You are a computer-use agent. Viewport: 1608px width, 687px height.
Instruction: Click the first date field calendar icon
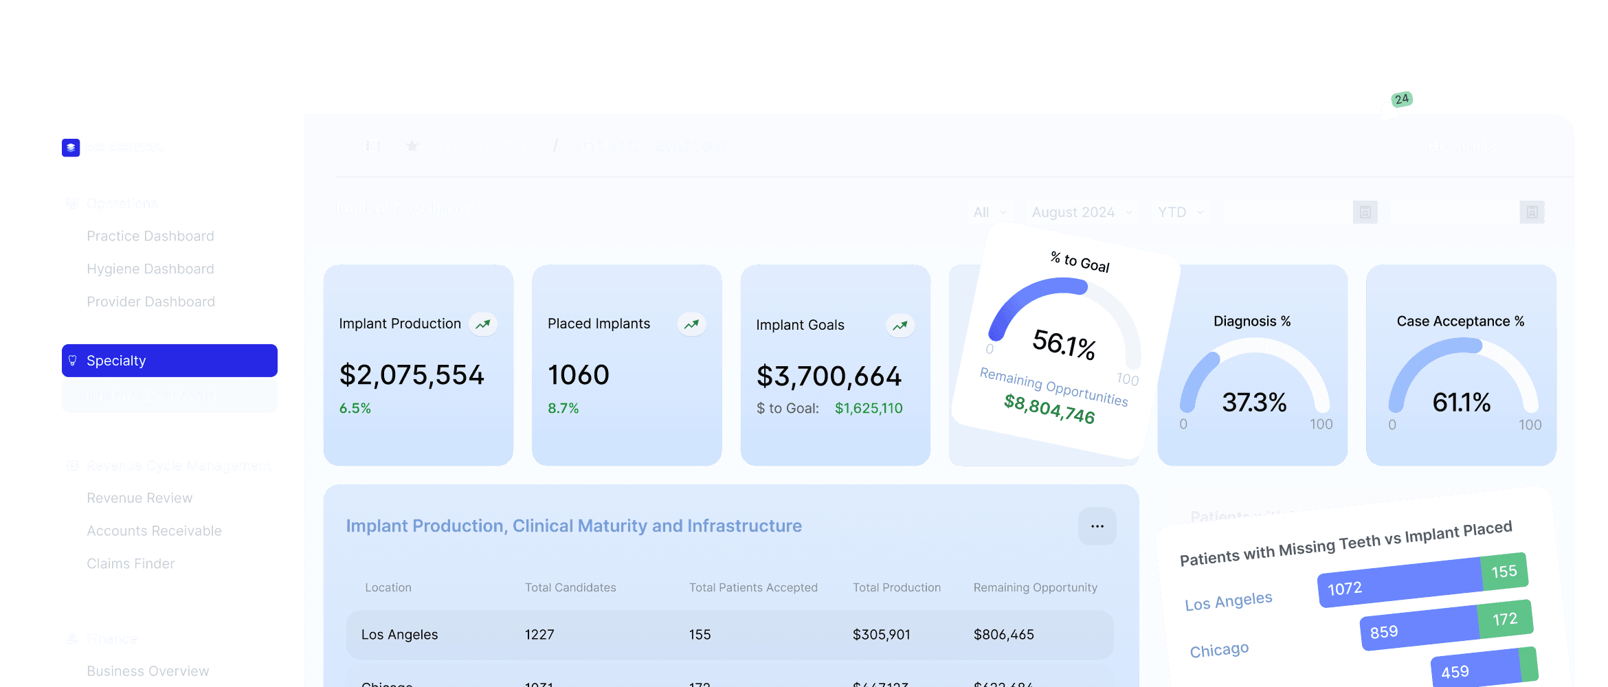tap(1365, 212)
